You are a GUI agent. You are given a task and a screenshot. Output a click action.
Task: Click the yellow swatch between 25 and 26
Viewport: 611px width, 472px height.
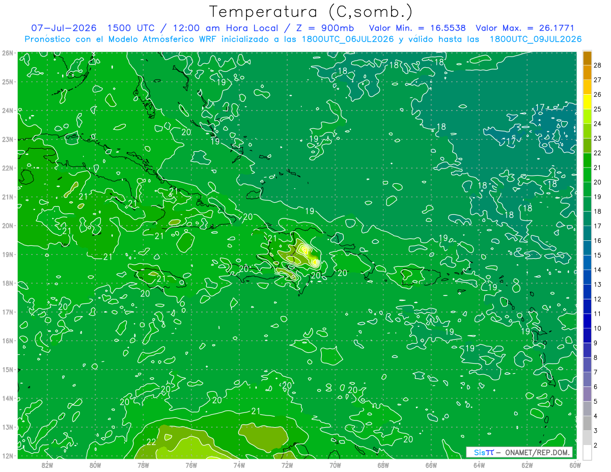(587, 102)
